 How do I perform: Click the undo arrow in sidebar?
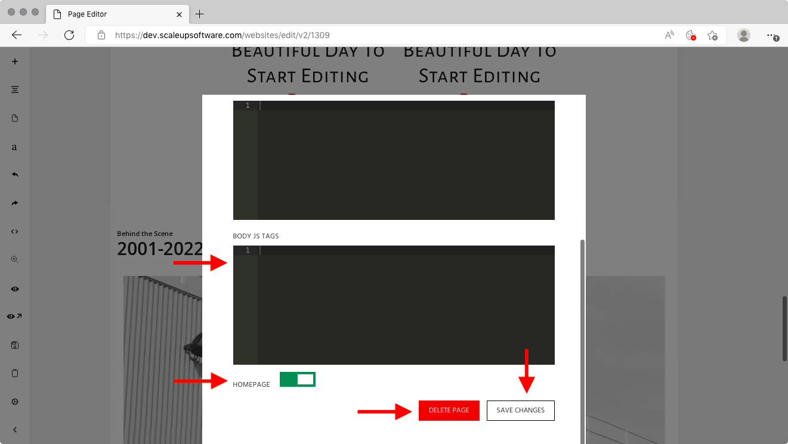click(x=15, y=175)
